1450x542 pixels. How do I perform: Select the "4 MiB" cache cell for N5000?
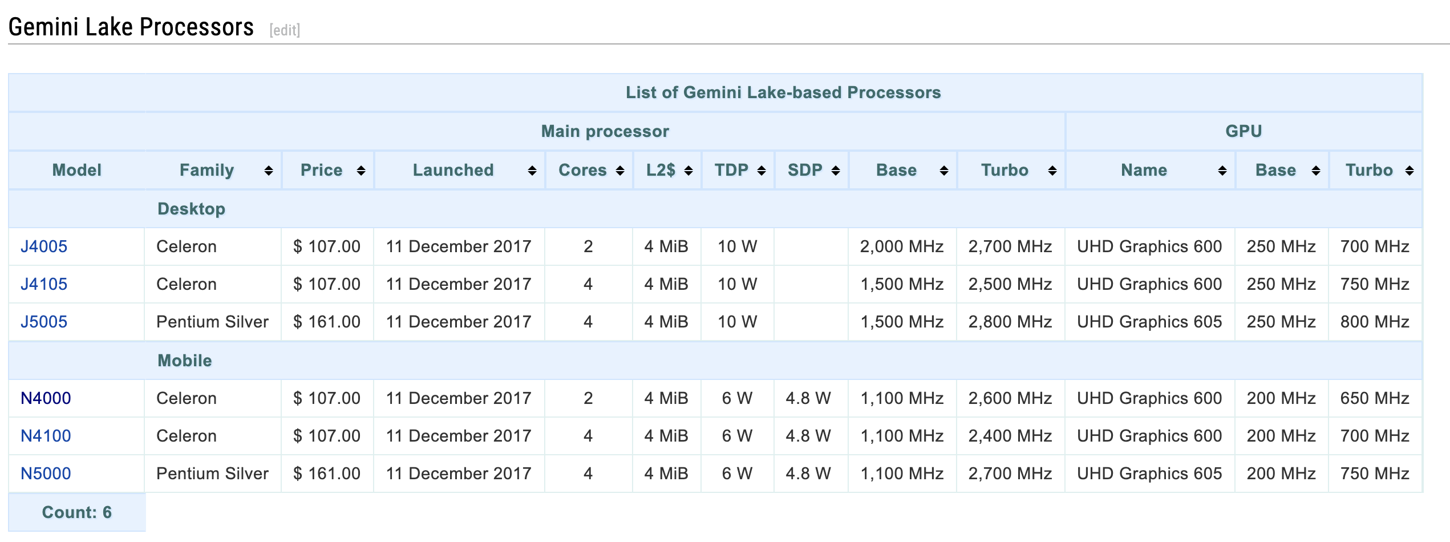click(x=666, y=474)
